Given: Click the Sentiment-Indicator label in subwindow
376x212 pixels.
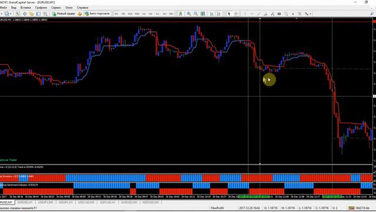Looking at the screenshot, I should coord(19,185).
